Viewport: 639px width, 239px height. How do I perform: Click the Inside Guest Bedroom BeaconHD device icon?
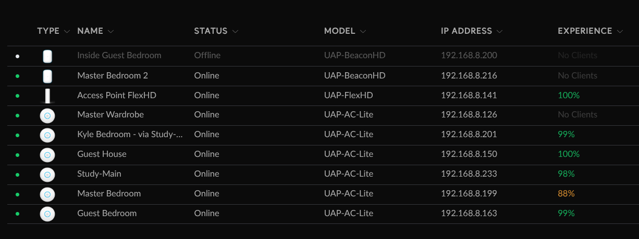[x=47, y=56]
